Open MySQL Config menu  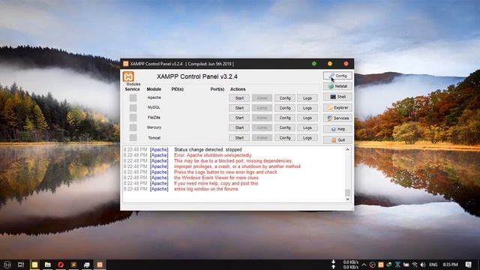(285, 108)
